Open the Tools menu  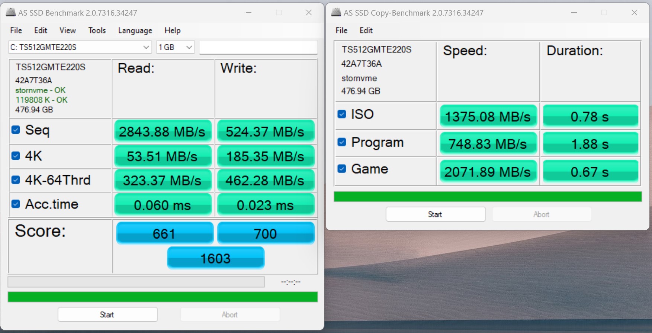click(x=97, y=30)
